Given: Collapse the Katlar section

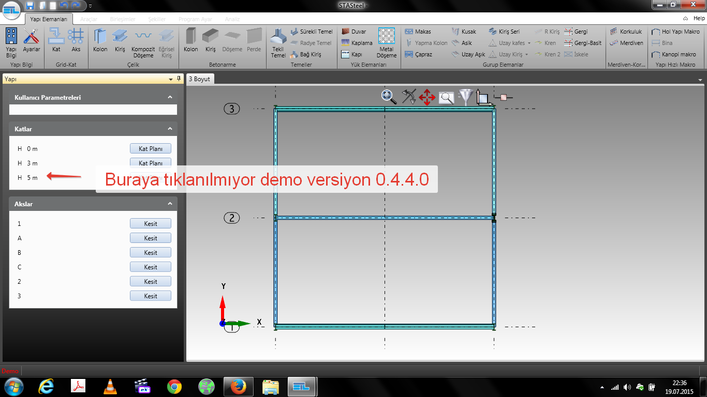Looking at the screenshot, I should pyautogui.click(x=170, y=129).
